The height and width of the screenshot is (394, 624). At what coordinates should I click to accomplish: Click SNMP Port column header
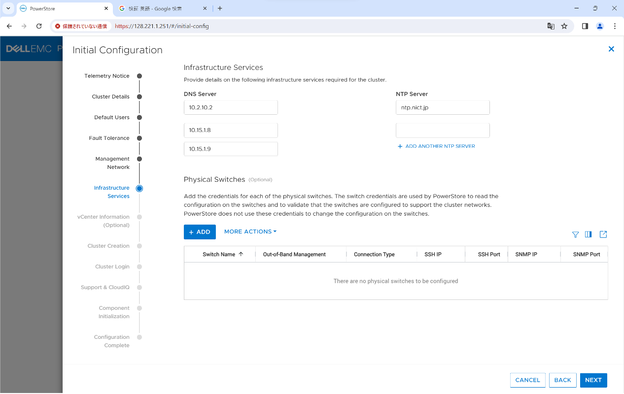point(587,254)
